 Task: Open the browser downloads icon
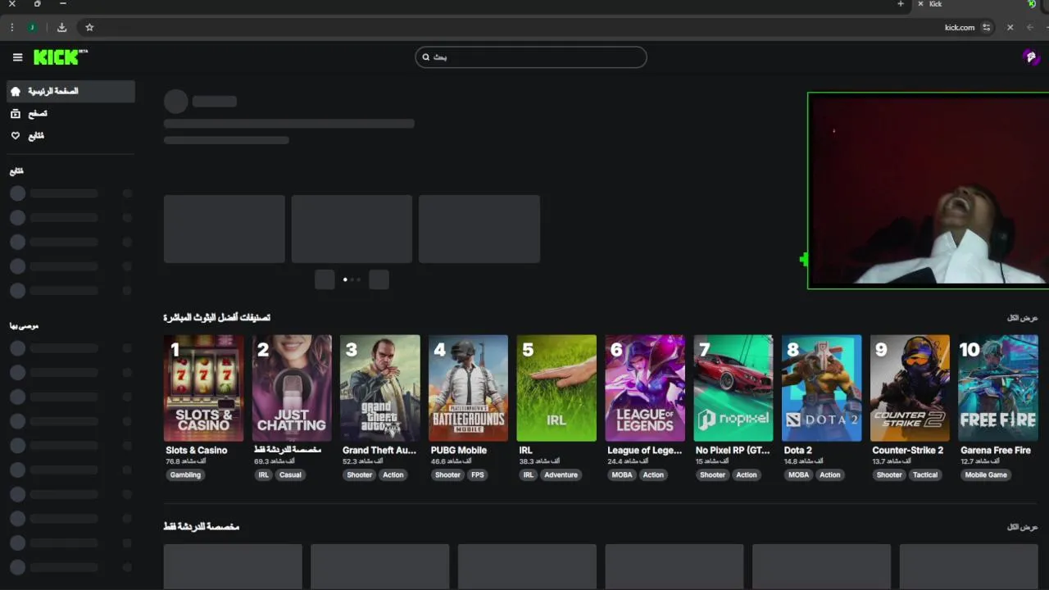[61, 27]
